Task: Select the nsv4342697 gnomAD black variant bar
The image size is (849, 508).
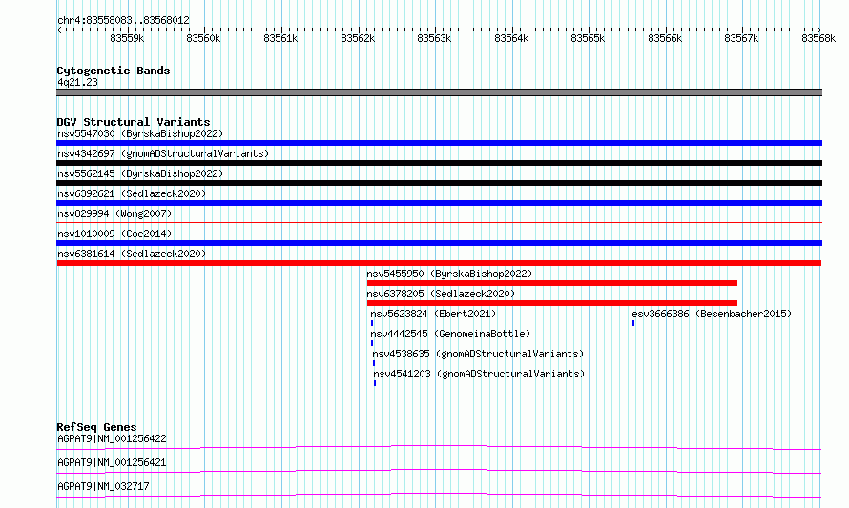Action: (439, 163)
